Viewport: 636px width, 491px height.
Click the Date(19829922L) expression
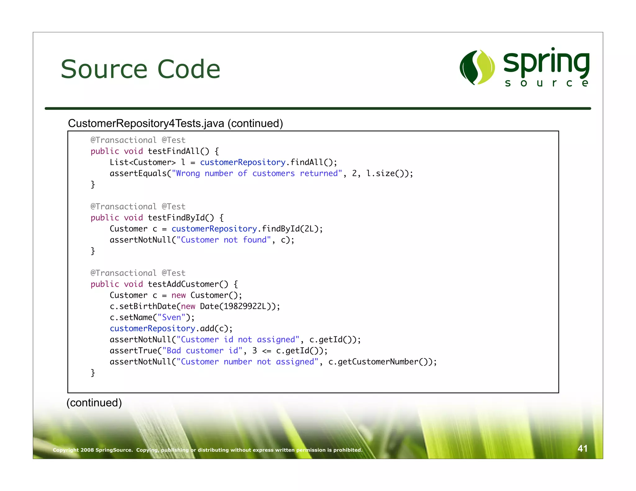coord(237,307)
